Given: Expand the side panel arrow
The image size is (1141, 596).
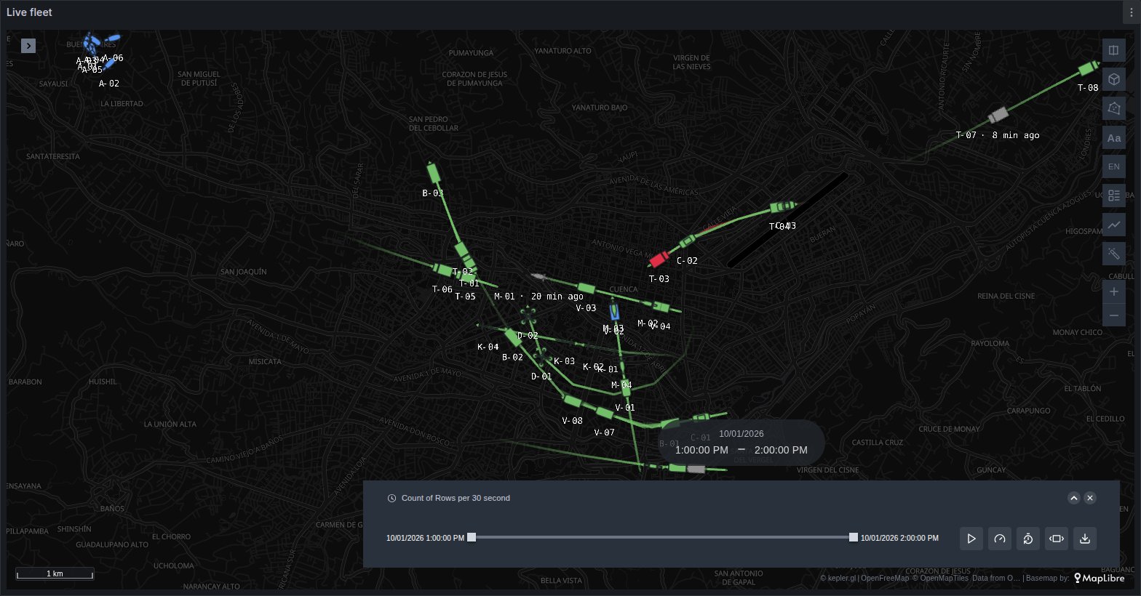Looking at the screenshot, I should [x=28, y=46].
